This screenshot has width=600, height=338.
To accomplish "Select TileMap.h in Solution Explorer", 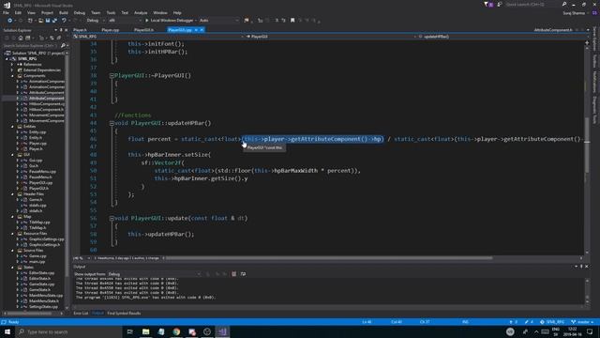I will 37,227.
